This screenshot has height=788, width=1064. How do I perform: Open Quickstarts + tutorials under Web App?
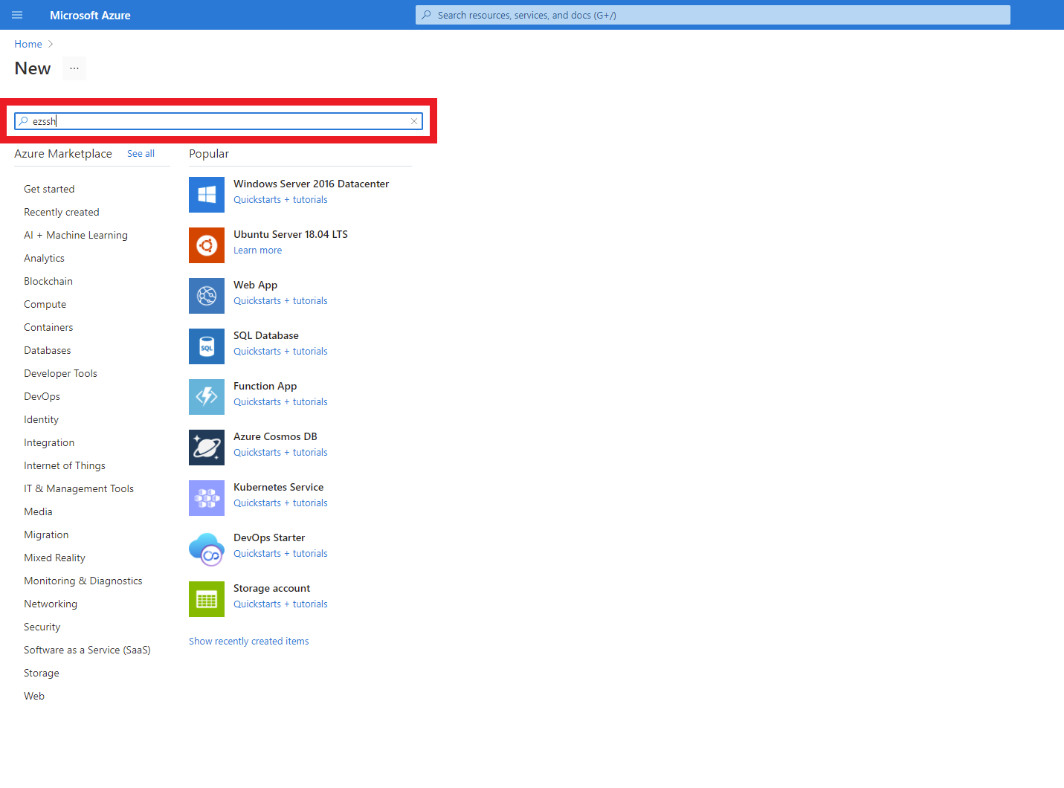[280, 301]
